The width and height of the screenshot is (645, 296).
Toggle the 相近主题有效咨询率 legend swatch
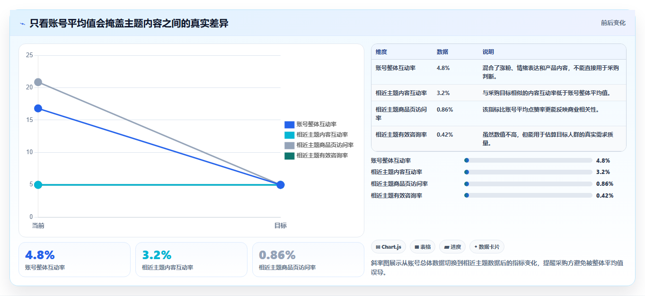click(289, 156)
